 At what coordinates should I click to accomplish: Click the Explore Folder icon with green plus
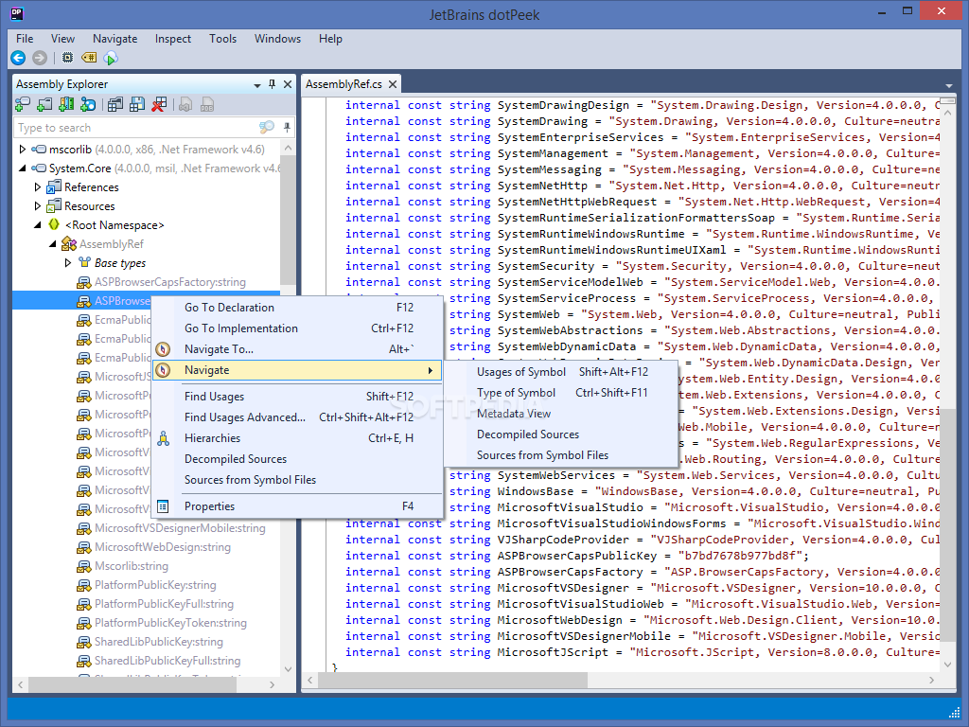pos(44,105)
